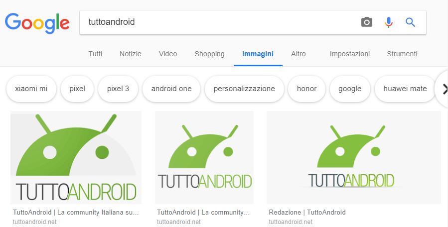Click the blue magnifier search button
This screenshot has width=448, height=227.
point(410,22)
